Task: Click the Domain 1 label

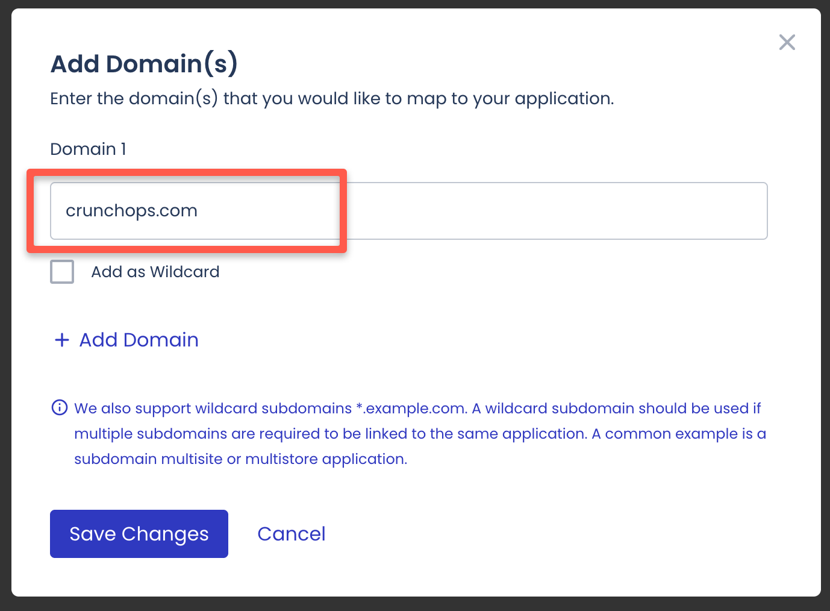Action: pyautogui.click(x=88, y=149)
